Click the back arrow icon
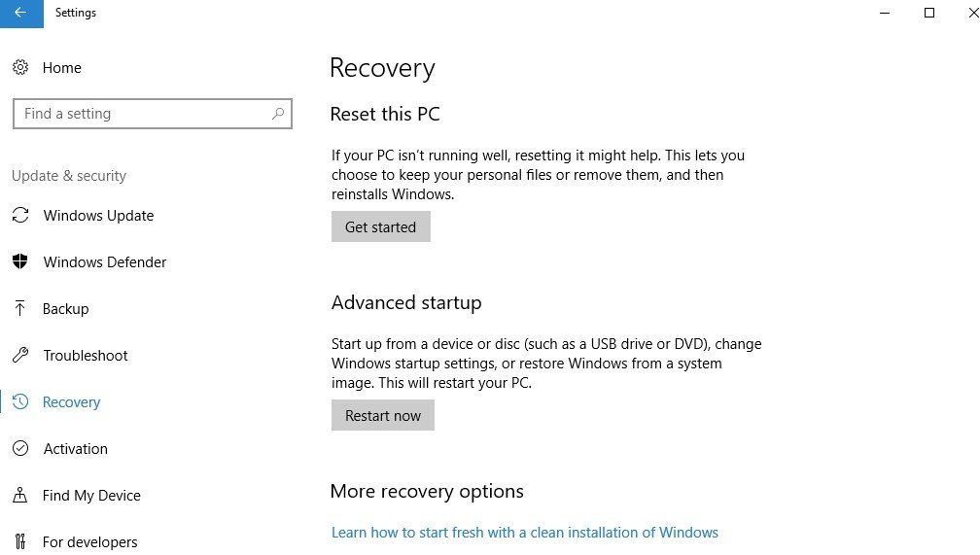 point(20,13)
